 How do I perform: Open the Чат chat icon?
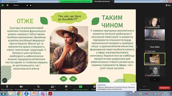[66, 87]
